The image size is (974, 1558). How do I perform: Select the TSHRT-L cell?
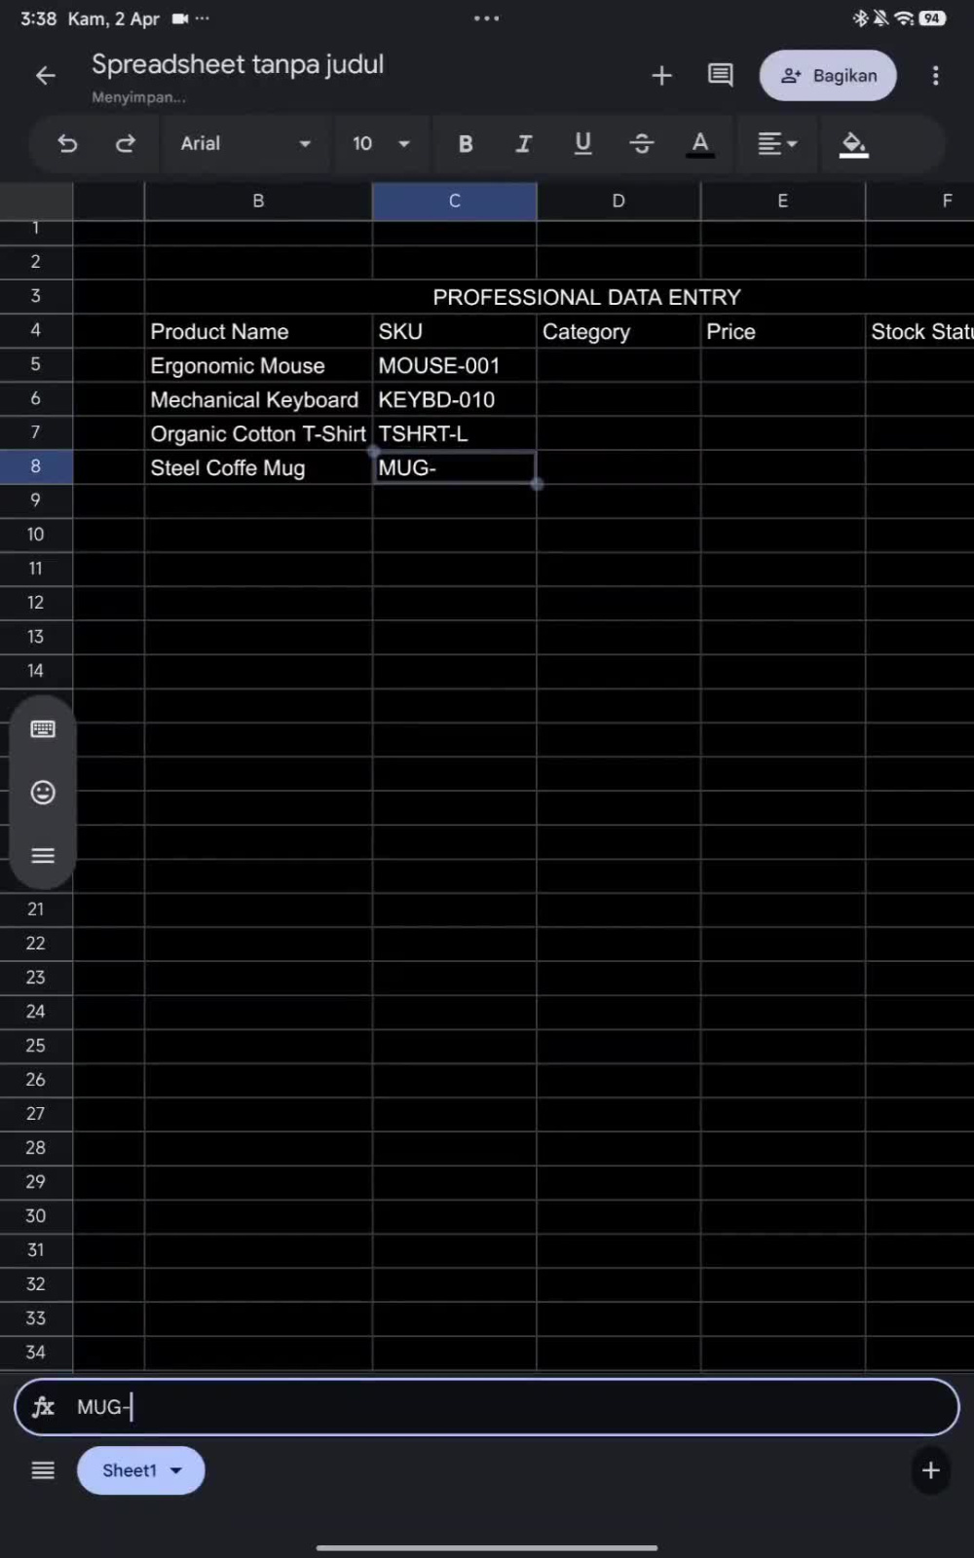(455, 433)
